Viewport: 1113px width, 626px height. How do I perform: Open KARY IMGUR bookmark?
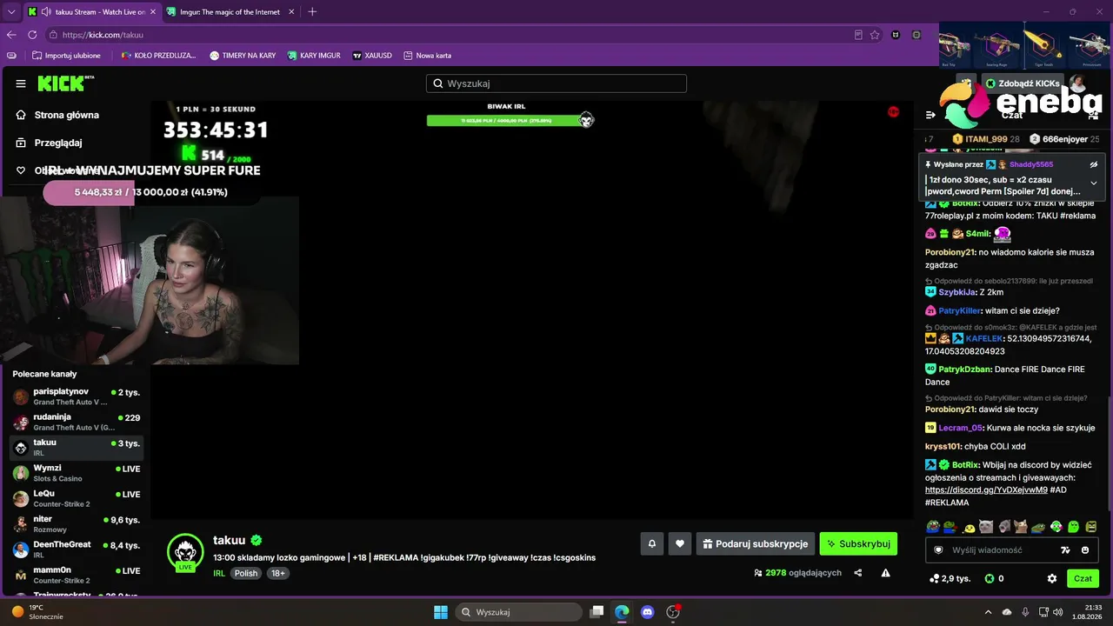point(314,56)
